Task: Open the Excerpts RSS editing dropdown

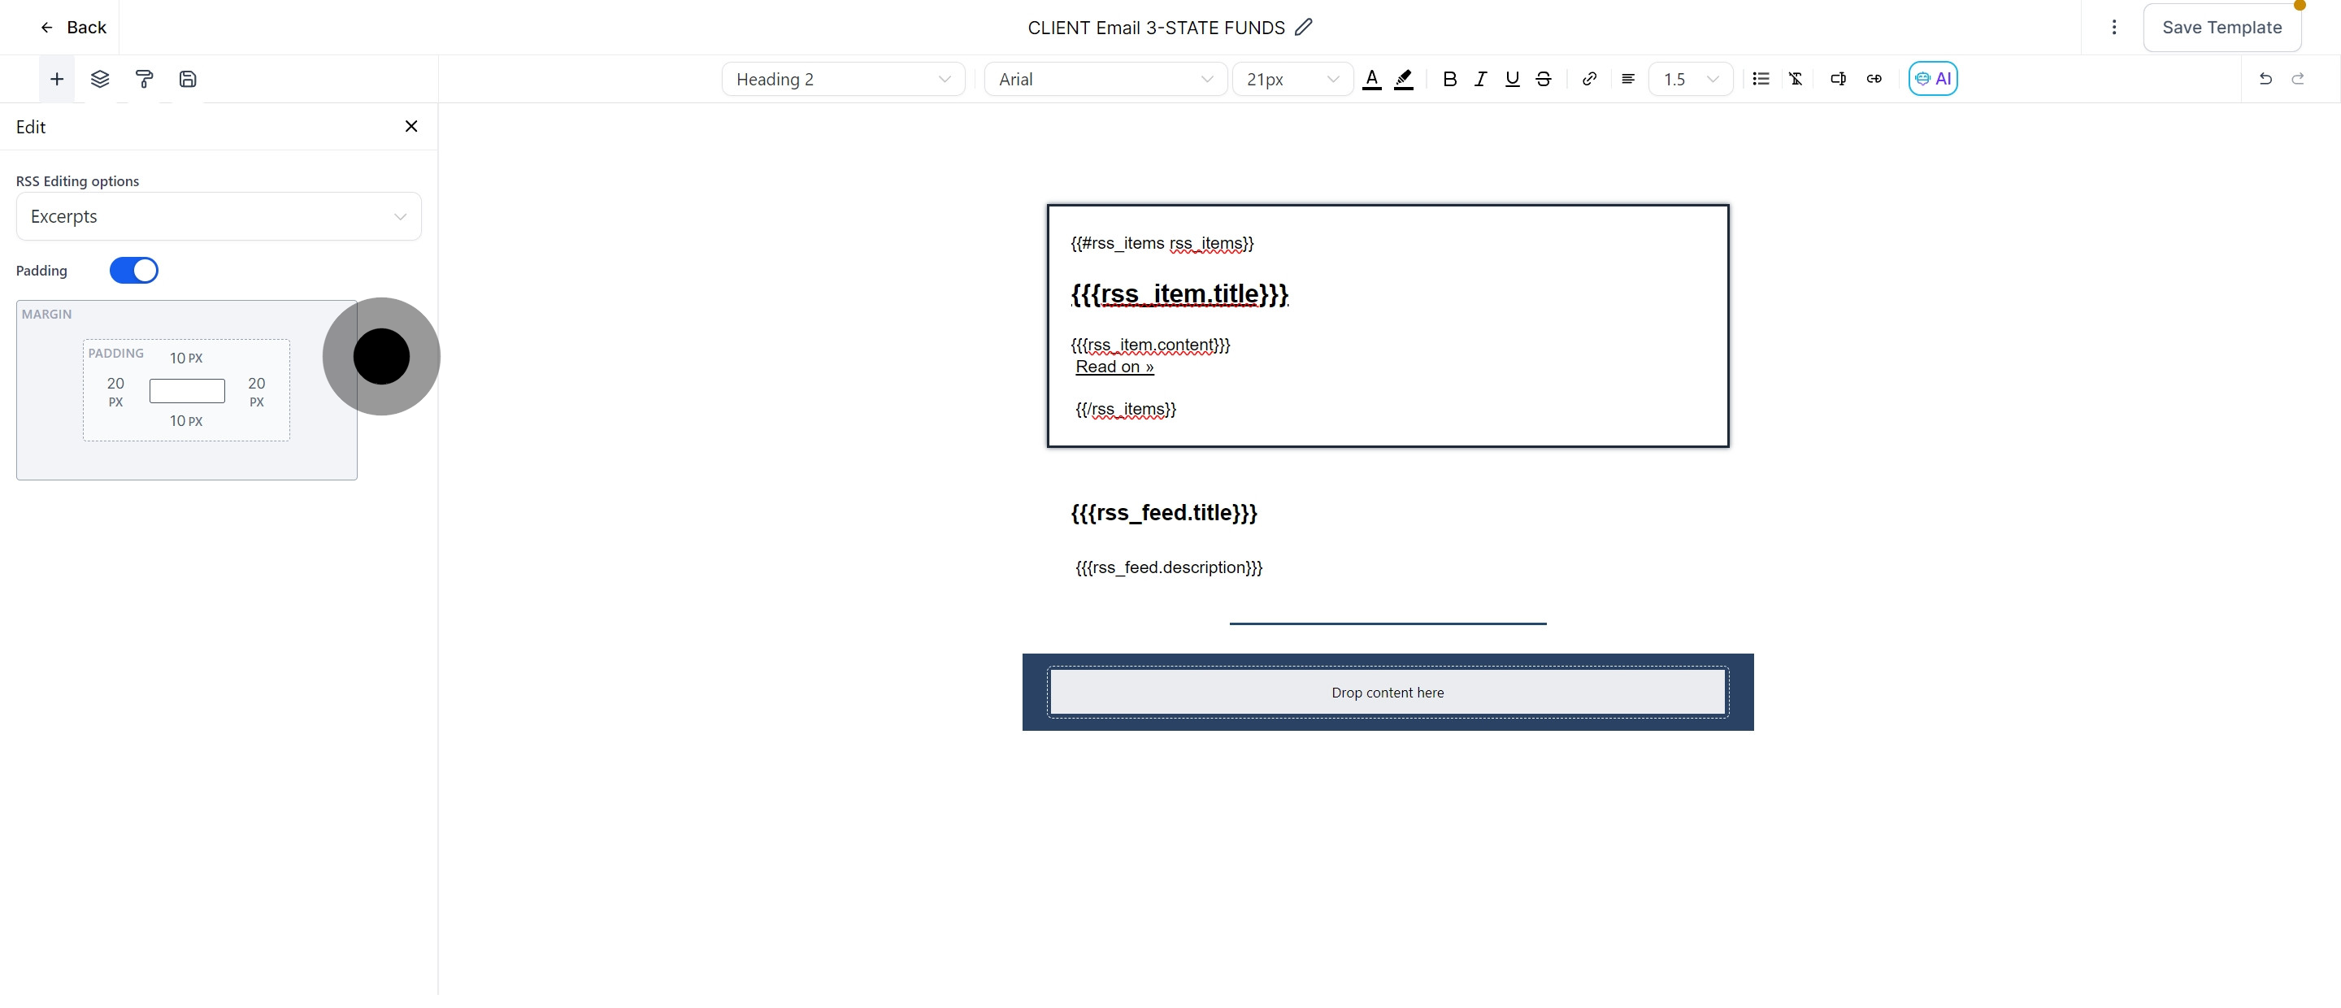Action: [218, 216]
